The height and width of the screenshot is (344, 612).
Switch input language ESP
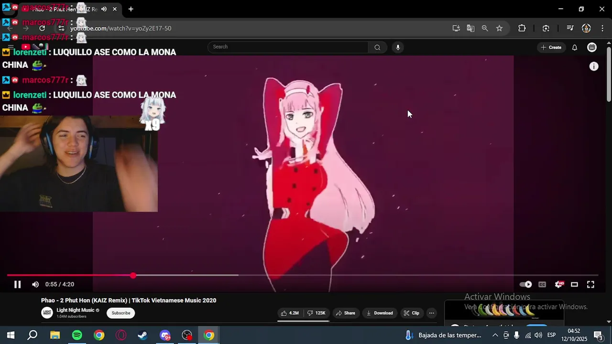[551, 335]
